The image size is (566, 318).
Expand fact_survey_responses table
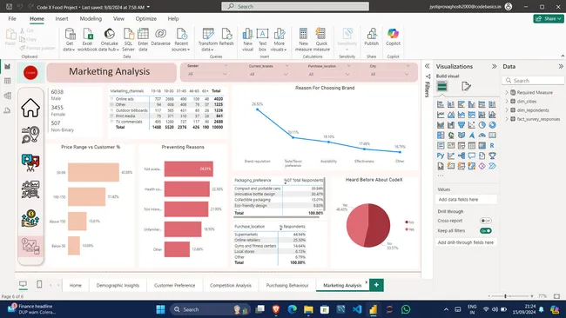pos(507,119)
